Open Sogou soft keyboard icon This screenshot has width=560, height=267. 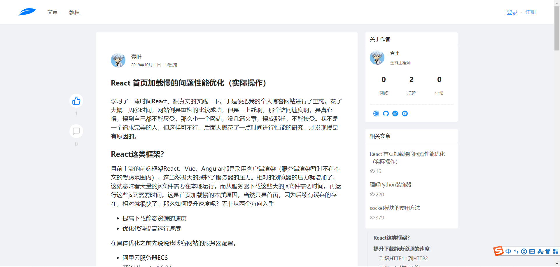(532, 252)
